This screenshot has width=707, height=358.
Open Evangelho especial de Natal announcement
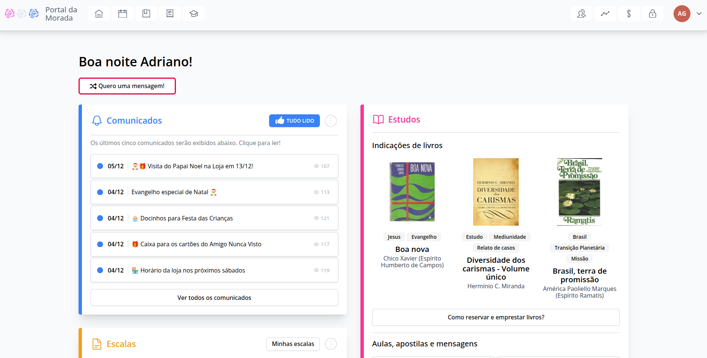(214, 192)
